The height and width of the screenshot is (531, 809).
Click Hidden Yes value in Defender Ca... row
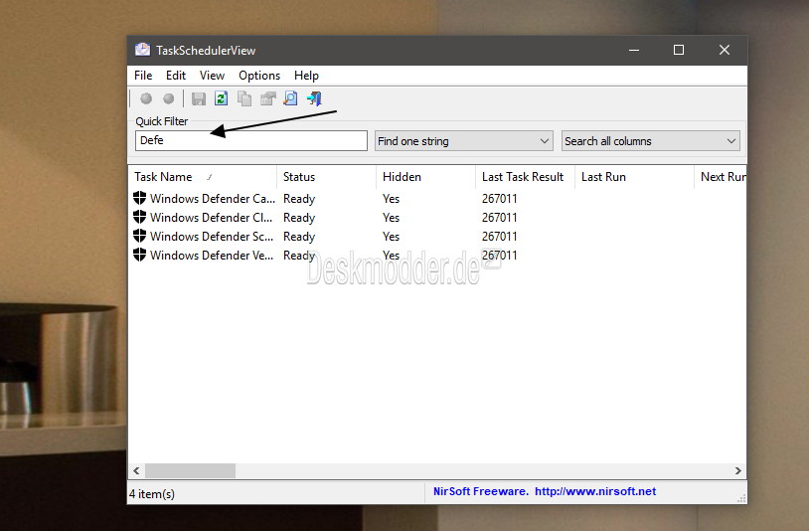tap(391, 199)
